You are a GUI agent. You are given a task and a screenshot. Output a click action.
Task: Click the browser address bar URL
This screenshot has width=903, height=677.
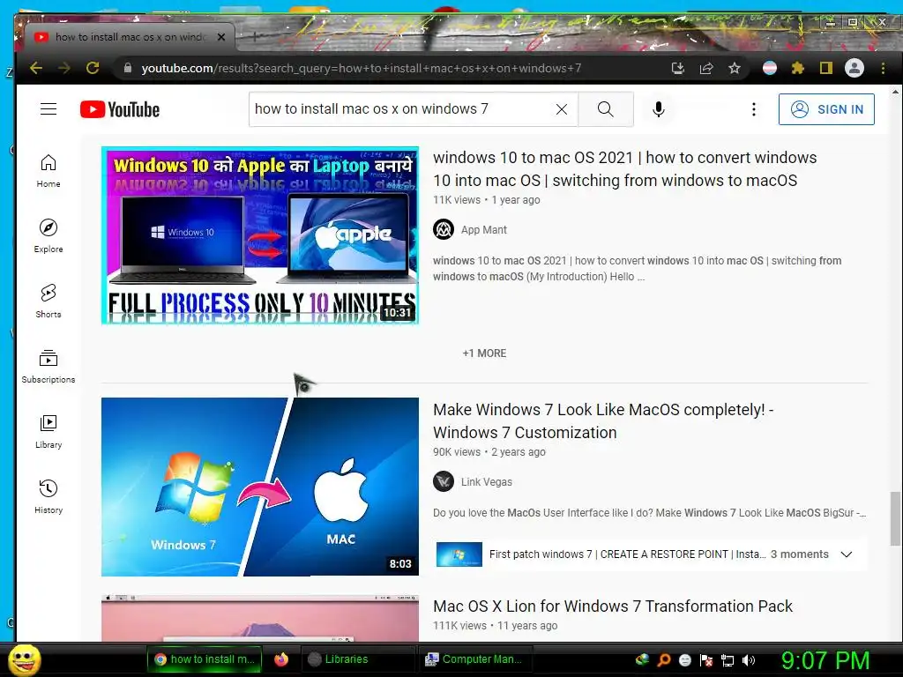[x=361, y=69]
